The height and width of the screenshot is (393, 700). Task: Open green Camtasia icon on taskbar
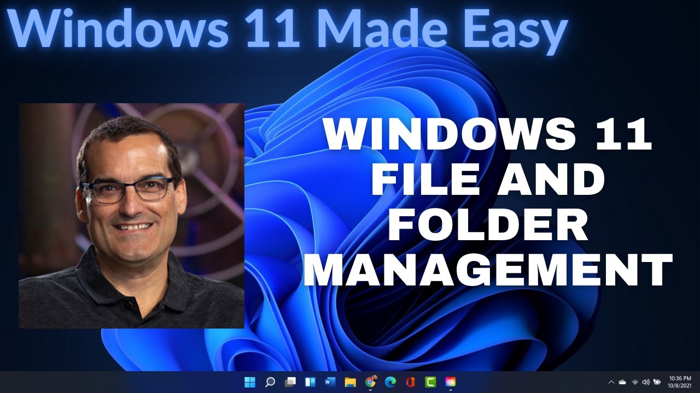[x=430, y=382]
